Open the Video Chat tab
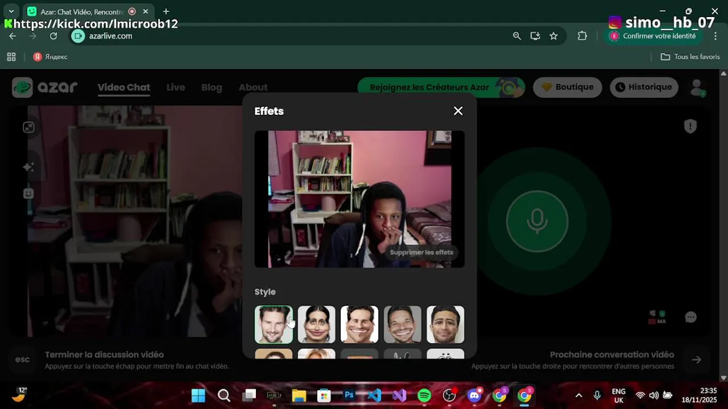The image size is (728, 409). coord(123,87)
